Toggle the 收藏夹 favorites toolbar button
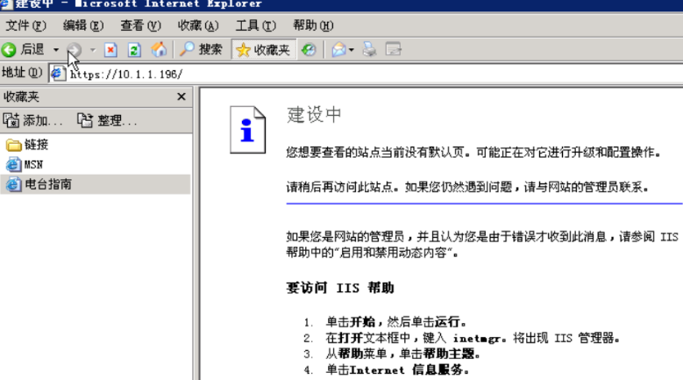 pyautogui.click(x=263, y=50)
